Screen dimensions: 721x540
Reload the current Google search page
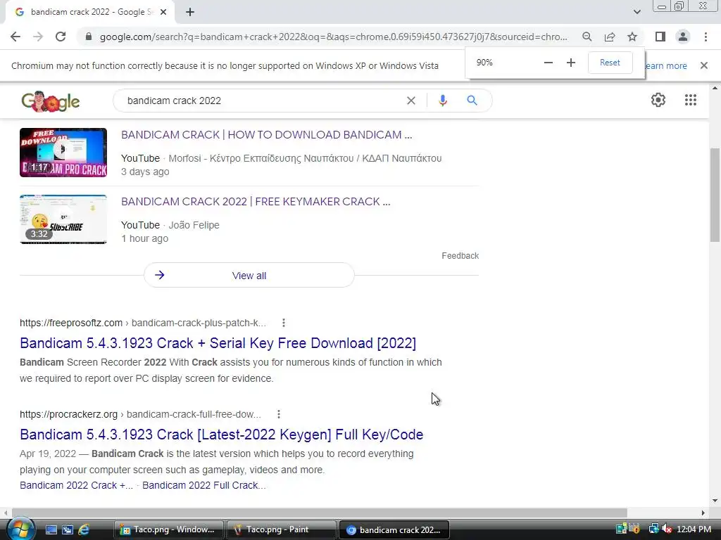click(x=61, y=37)
